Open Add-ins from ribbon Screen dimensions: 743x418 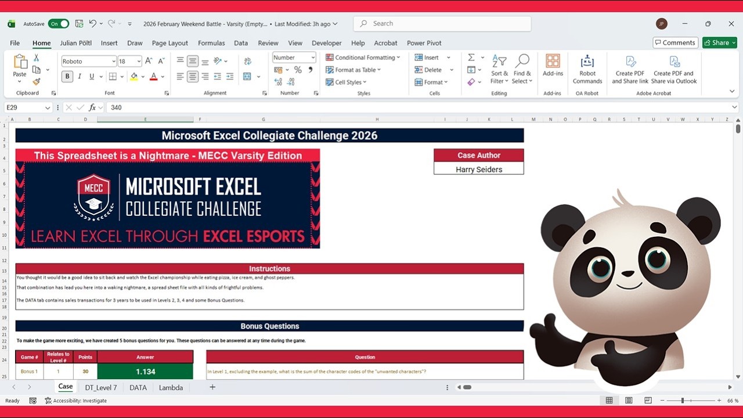click(553, 66)
